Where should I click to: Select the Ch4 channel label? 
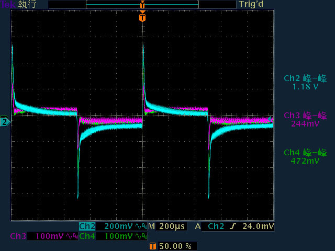[87, 236]
